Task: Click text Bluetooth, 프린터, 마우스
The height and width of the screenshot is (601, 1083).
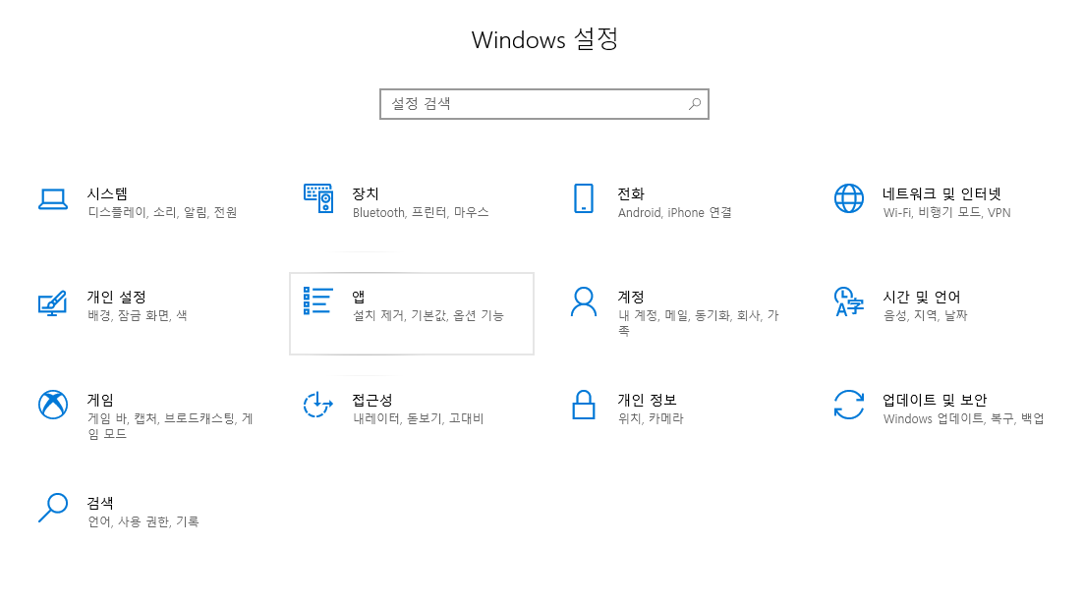Action: [x=421, y=212]
